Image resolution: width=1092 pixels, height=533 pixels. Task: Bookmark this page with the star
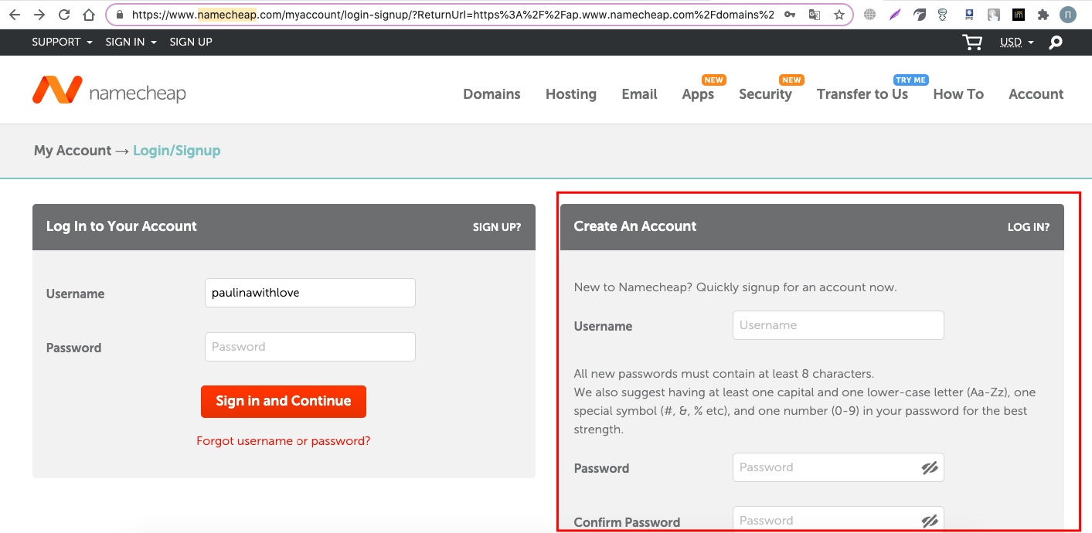[x=839, y=15]
